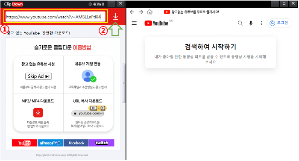Click 'URL 복사 다운로드' heading

tap(88, 101)
